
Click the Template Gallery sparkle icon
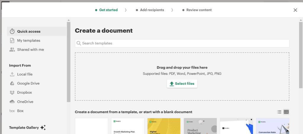tap(43, 128)
